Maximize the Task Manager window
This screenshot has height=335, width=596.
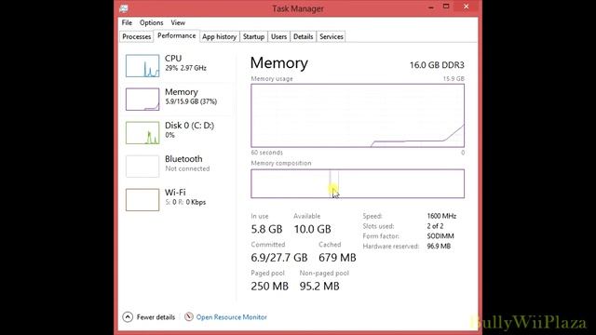[446, 7]
